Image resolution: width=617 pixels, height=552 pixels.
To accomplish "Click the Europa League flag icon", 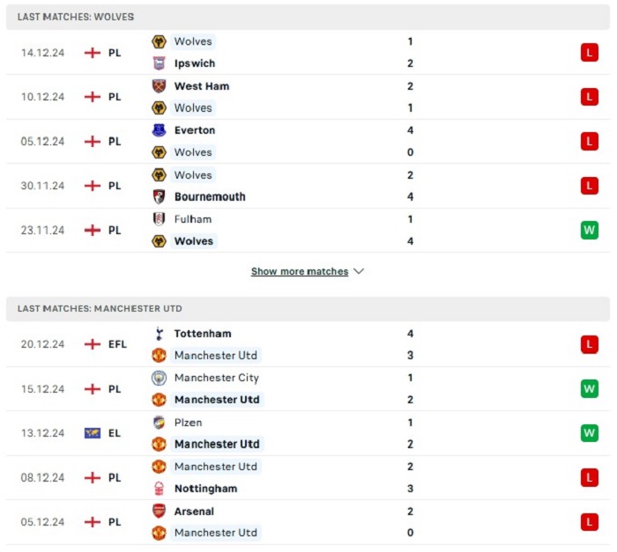I will [93, 433].
